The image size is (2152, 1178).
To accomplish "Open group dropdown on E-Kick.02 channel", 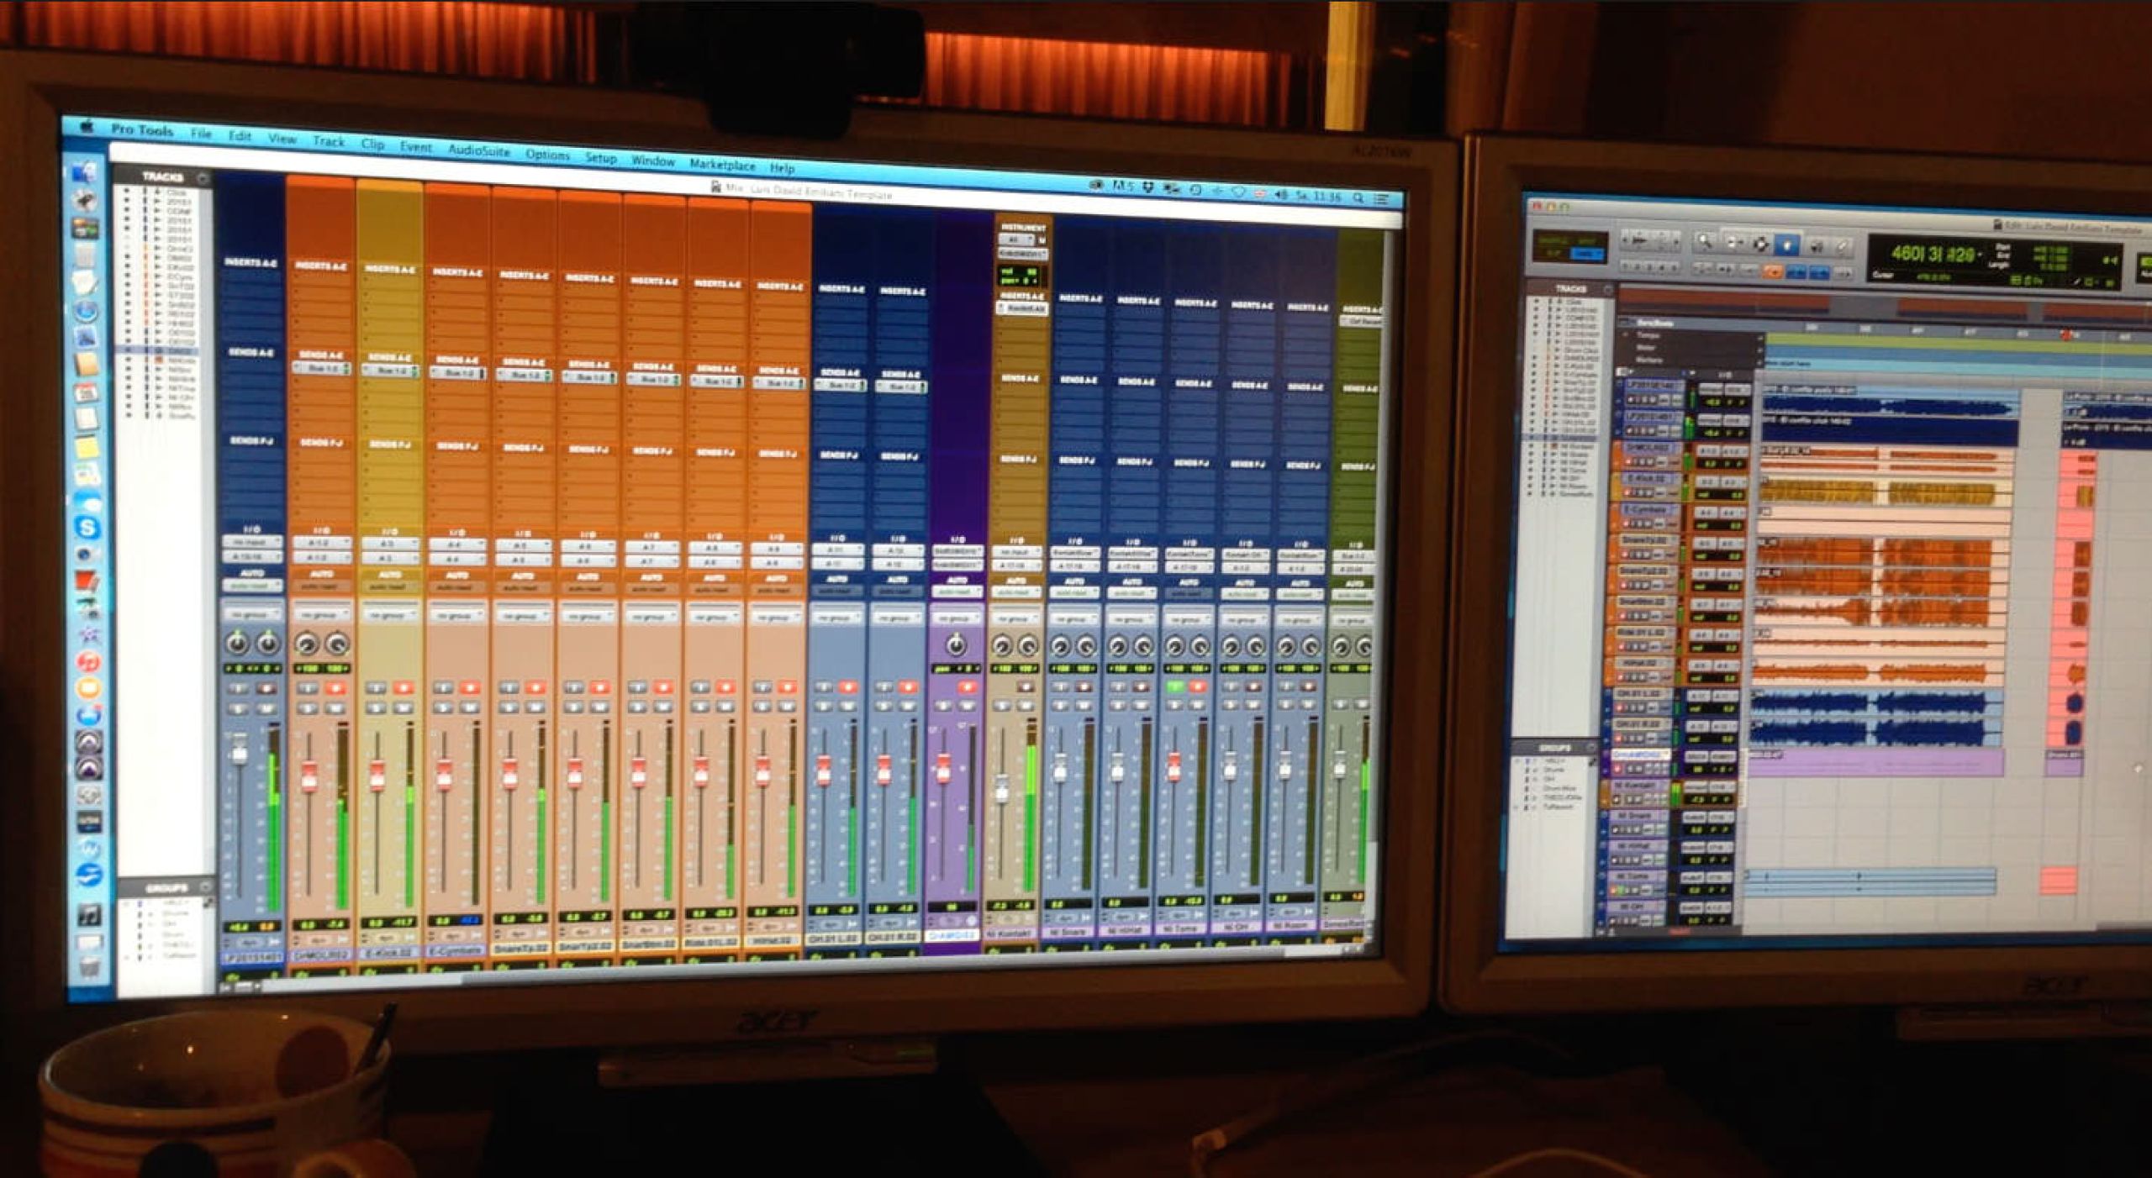I will click(x=389, y=615).
